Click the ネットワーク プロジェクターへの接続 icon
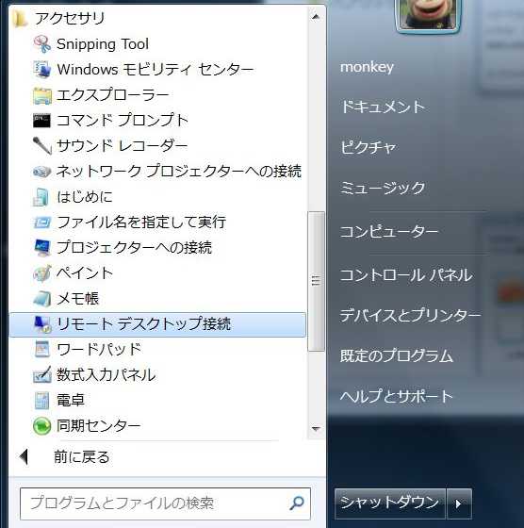Image resolution: width=524 pixels, height=528 pixels. point(42,172)
